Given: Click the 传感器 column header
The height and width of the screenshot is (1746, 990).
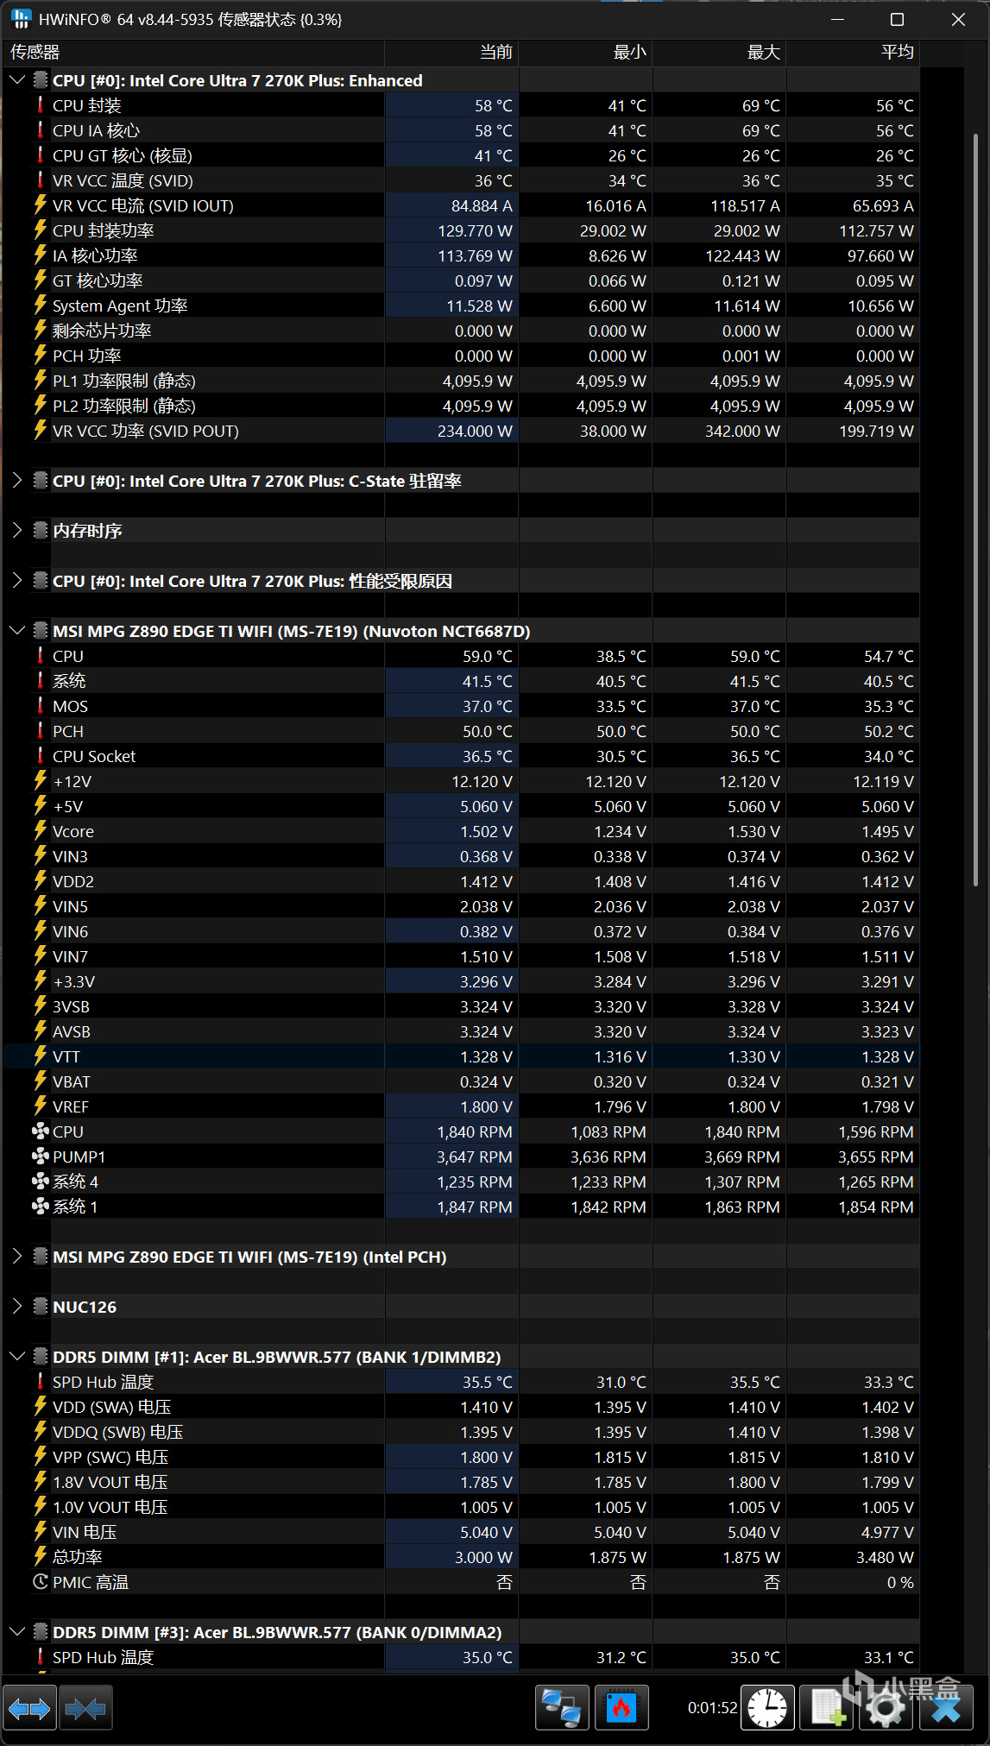Looking at the screenshot, I should pos(193,53).
